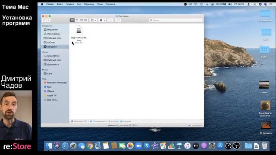
Task: Open the Apple menu
Action: [42, 4]
